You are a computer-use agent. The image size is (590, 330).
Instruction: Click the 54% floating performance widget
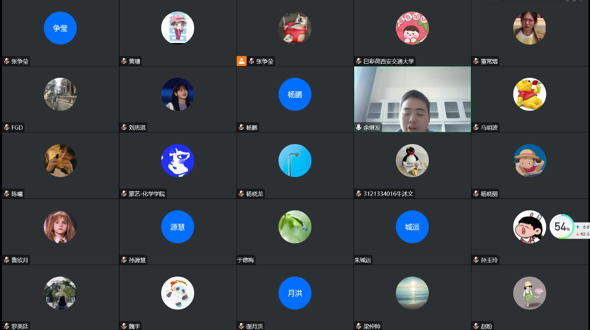562,227
